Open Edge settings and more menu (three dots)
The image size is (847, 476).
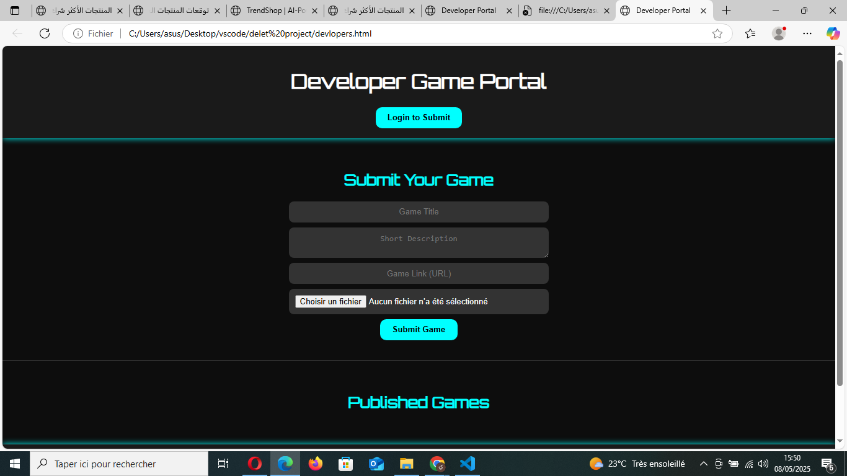(x=807, y=33)
